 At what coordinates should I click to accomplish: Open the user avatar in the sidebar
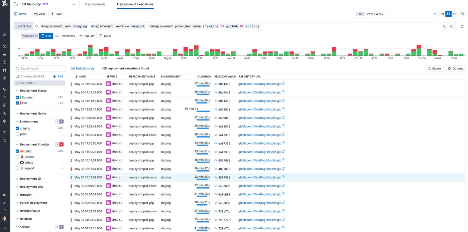pyautogui.click(x=5, y=219)
